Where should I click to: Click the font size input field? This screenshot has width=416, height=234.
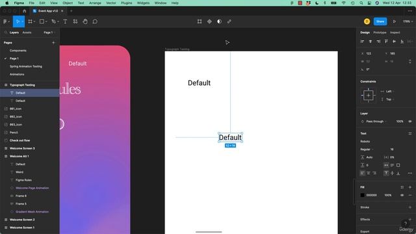[392, 149]
